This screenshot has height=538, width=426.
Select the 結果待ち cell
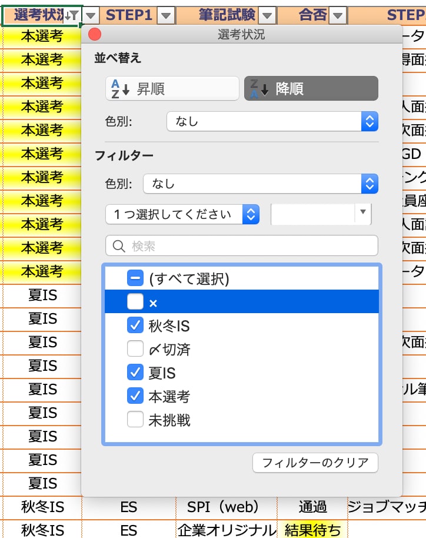point(312,530)
